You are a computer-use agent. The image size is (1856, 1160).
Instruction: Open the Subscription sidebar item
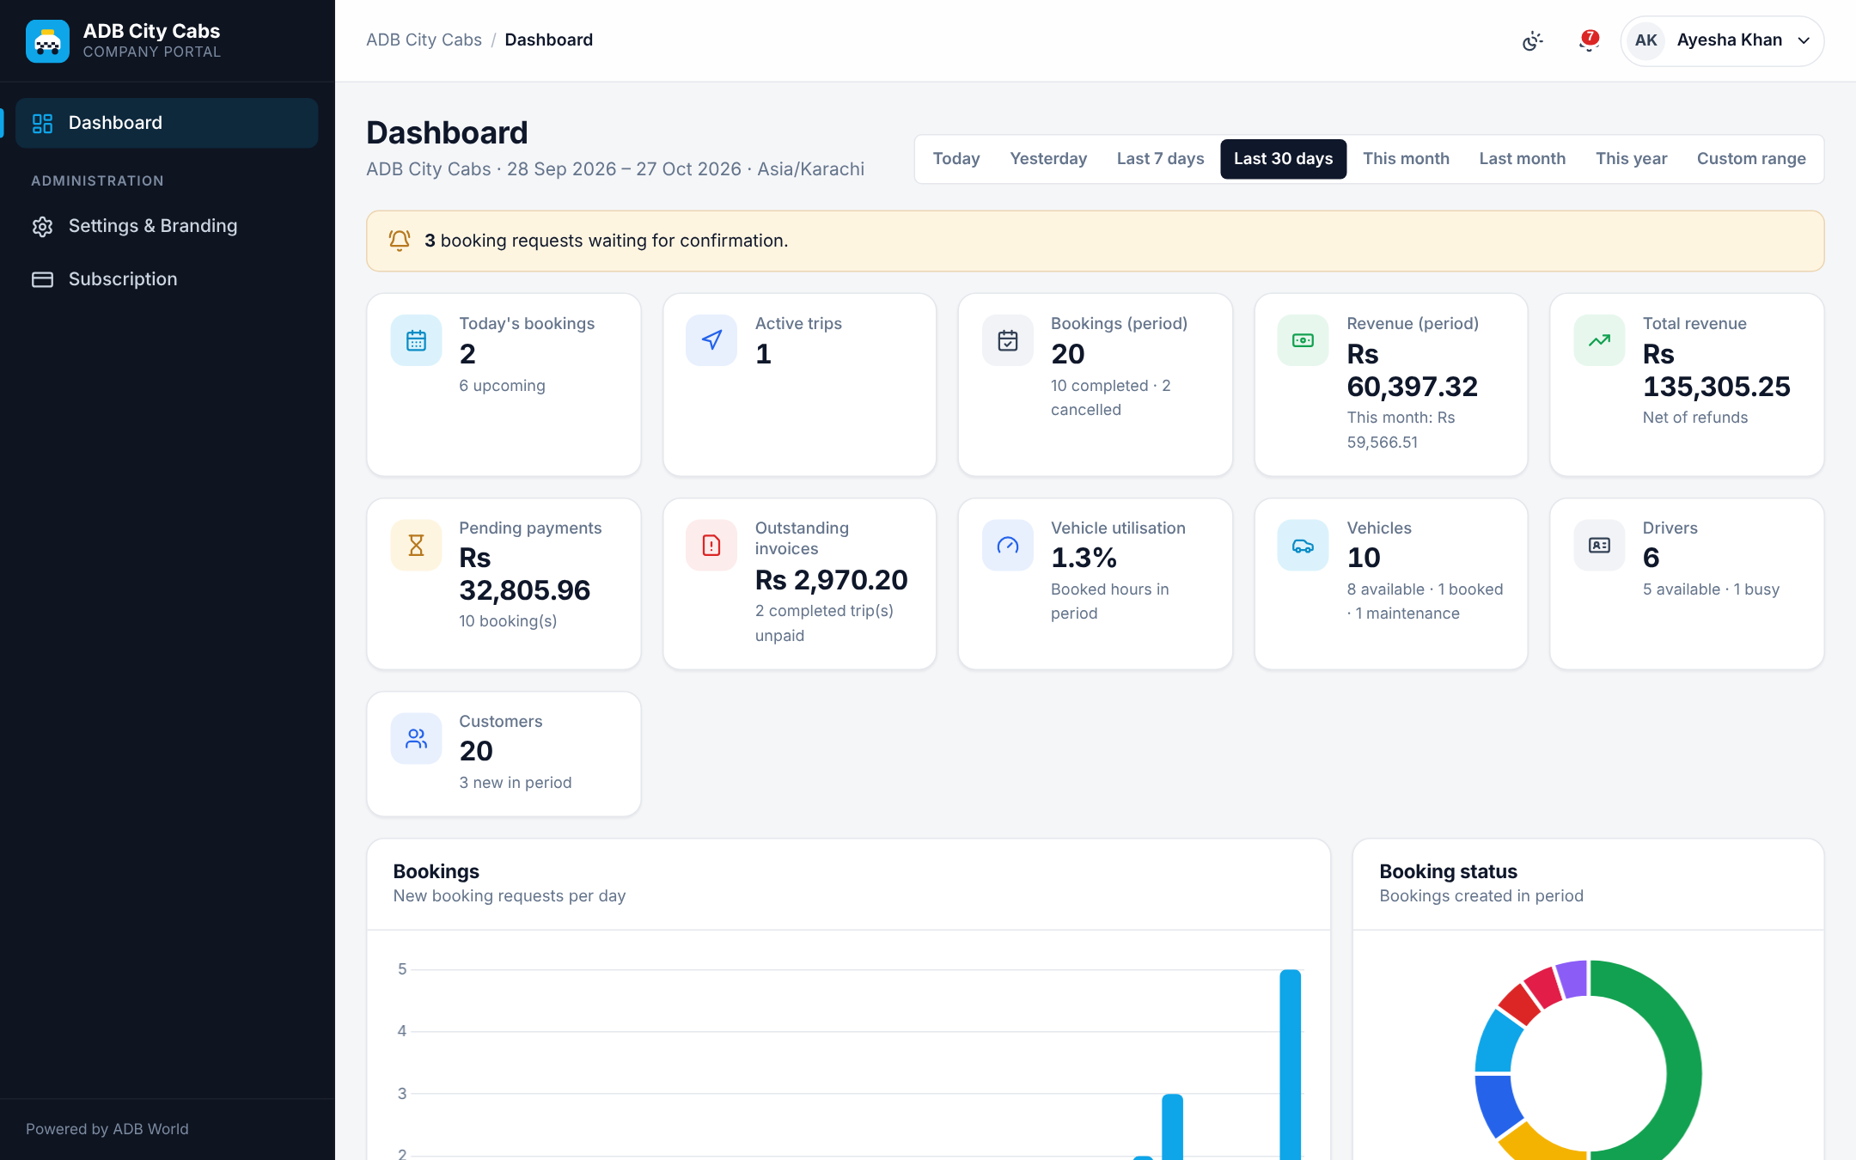point(167,279)
